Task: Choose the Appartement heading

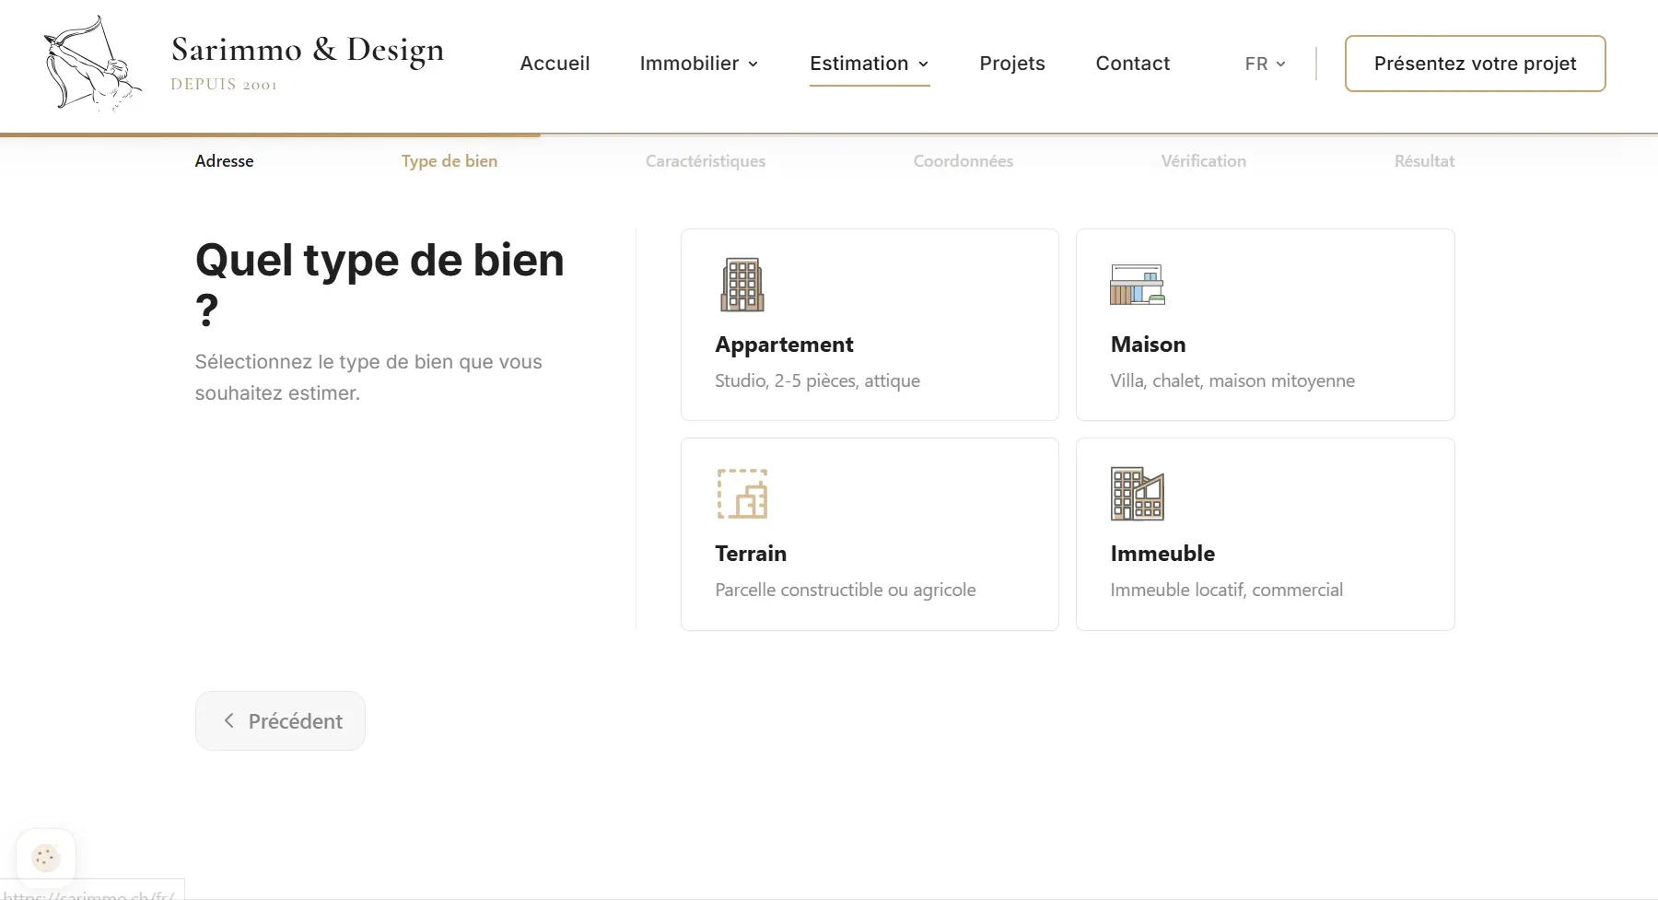Action: click(x=784, y=345)
